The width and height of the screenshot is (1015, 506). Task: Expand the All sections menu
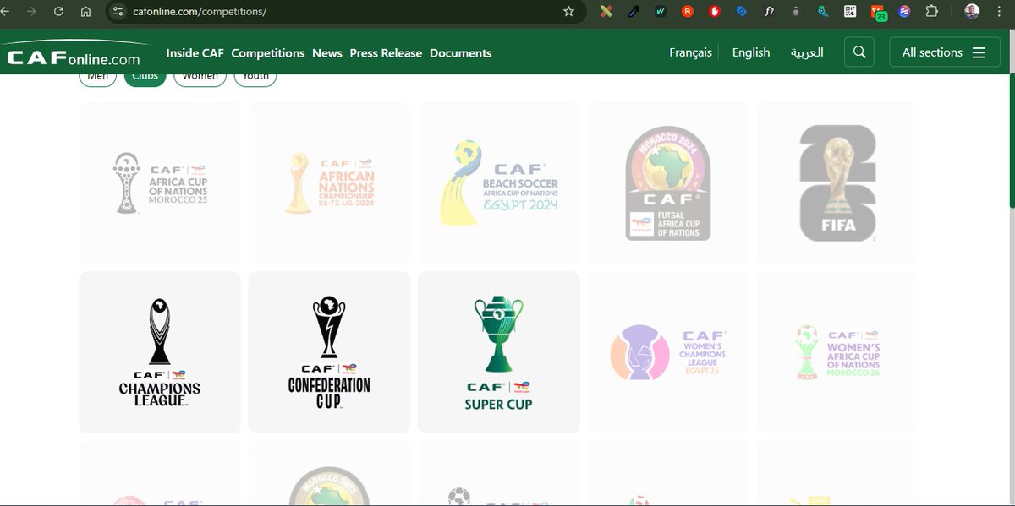945,52
